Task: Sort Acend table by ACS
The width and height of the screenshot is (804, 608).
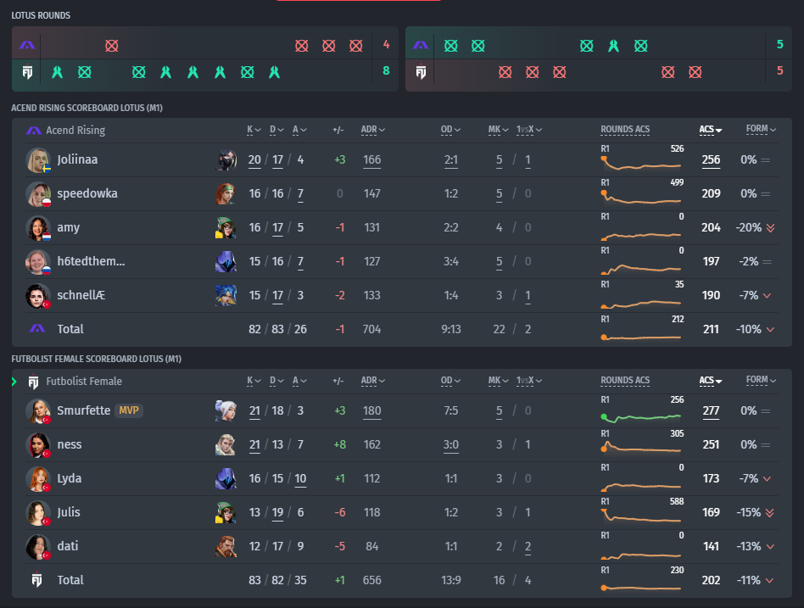Action: pyautogui.click(x=711, y=130)
